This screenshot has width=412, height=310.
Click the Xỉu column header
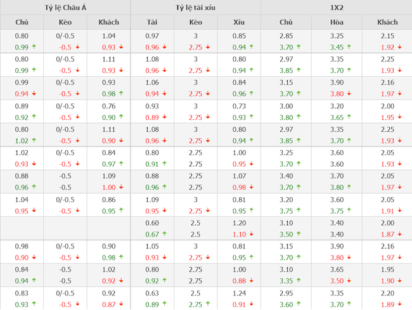(x=239, y=22)
